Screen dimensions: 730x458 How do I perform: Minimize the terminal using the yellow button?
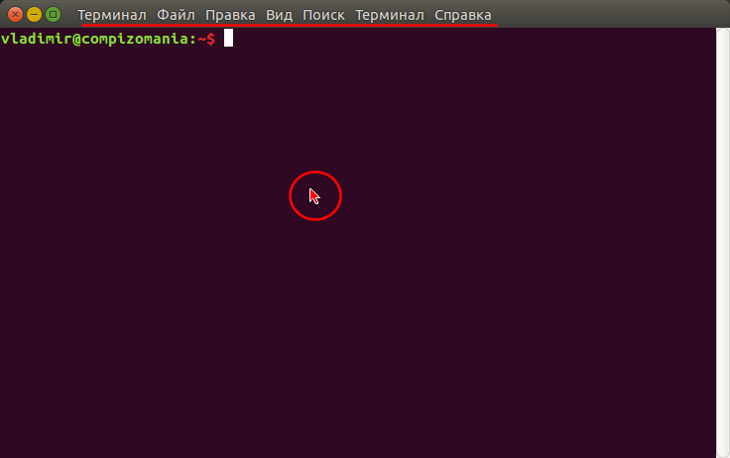click(34, 15)
